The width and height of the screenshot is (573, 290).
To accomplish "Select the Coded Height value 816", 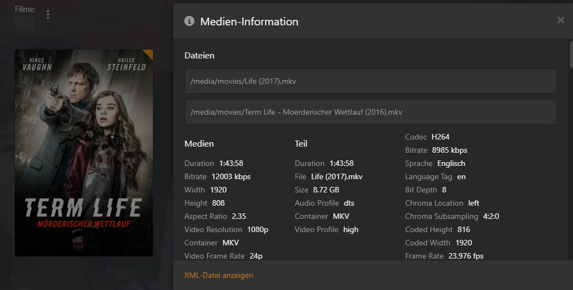I will pos(464,229).
